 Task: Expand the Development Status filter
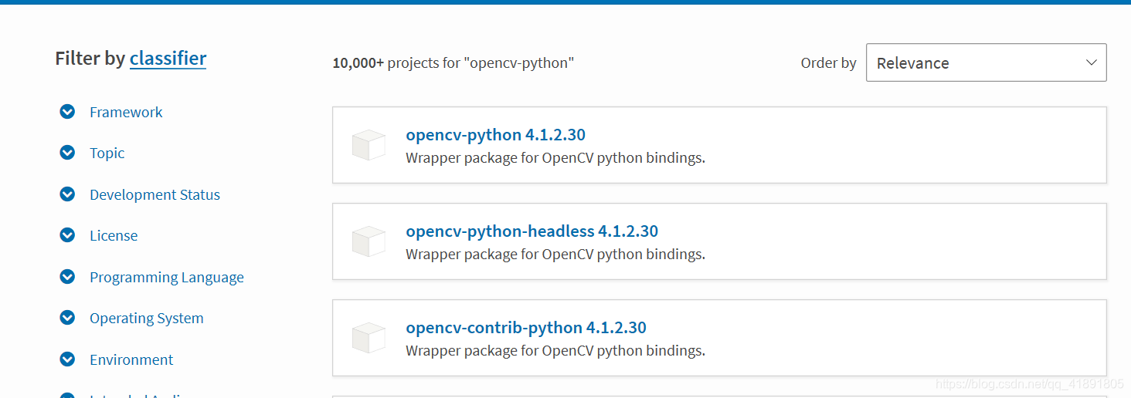click(155, 194)
